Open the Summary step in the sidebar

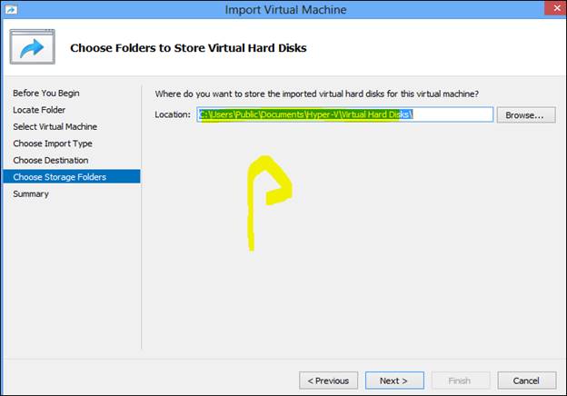(x=31, y=193)
